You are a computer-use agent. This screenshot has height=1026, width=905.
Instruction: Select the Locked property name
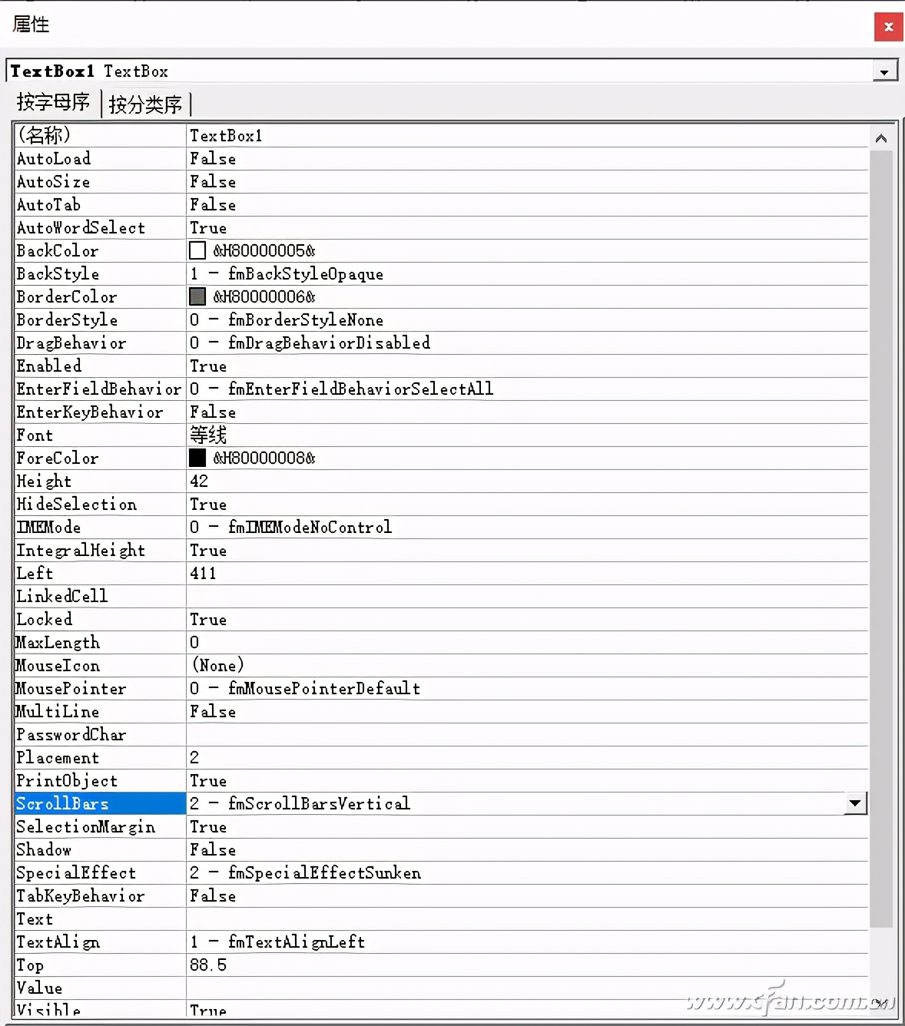click(x=44, y=619)
